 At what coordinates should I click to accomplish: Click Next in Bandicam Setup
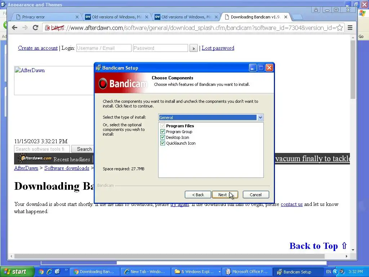click(x=225, y=194)
